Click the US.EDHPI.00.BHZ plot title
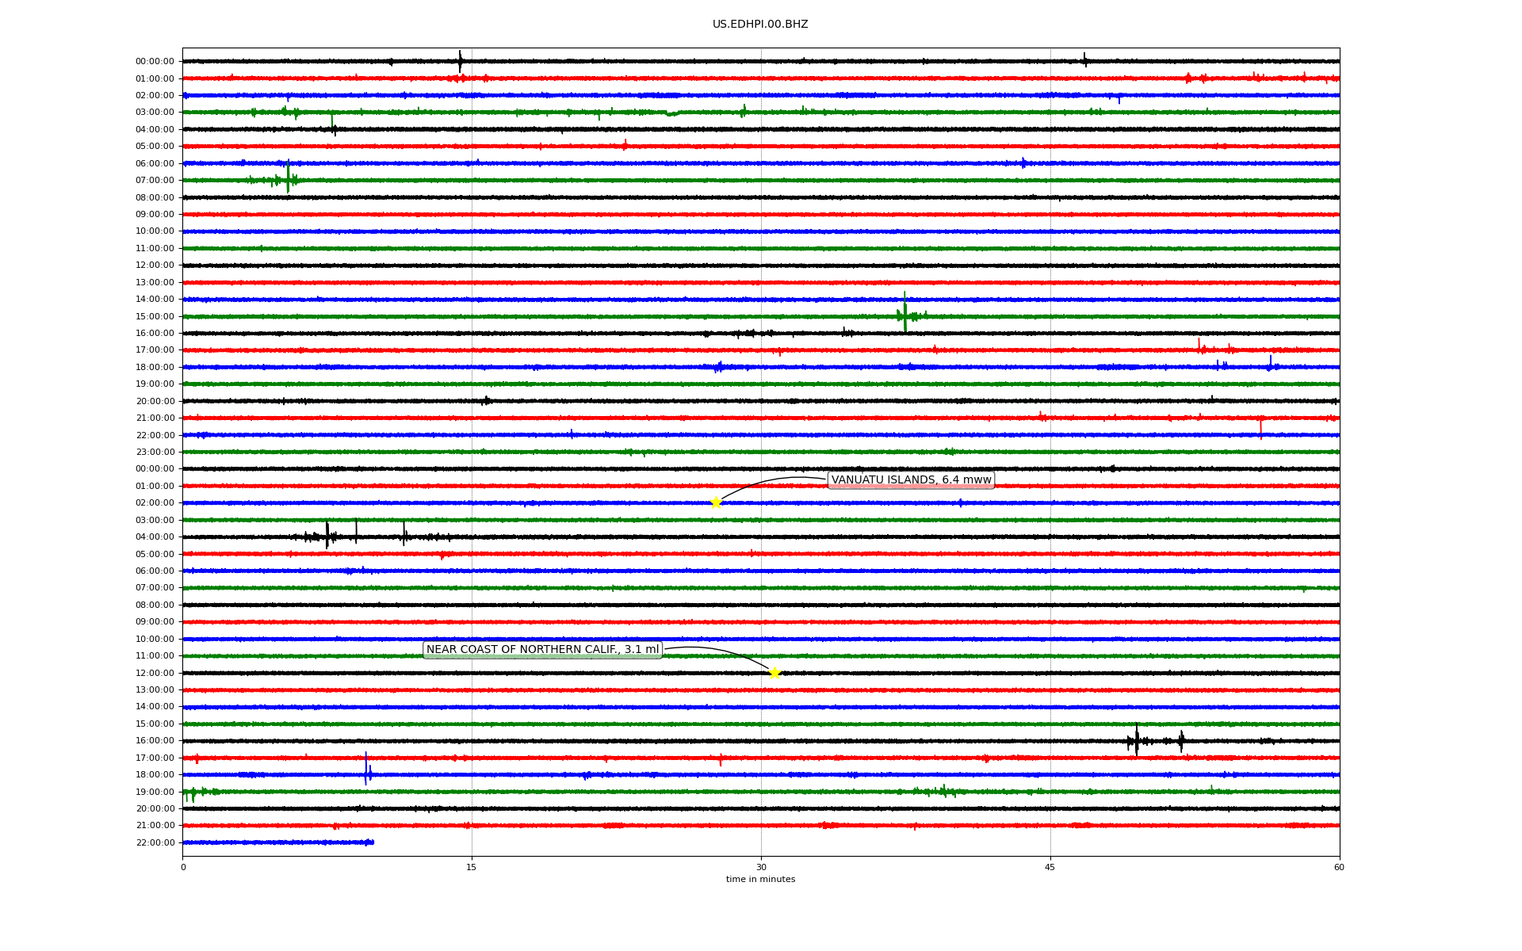The width and height of the screenshot is (1522, 951). (x=760, y=25)
